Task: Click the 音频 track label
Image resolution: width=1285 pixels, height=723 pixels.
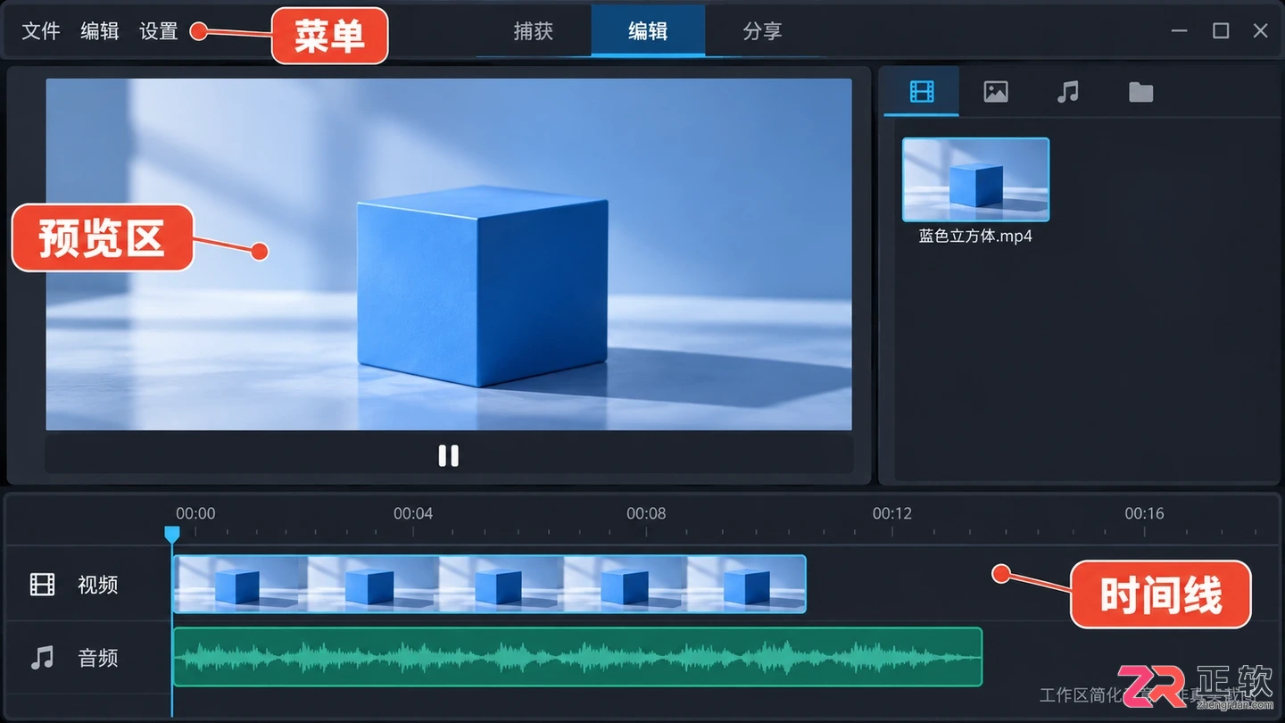Action: tap(98, 659)
